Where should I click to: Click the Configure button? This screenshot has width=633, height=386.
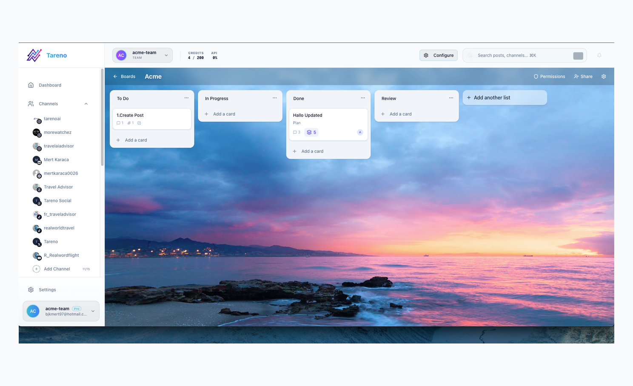pyautogui.click(x=439, y=55)
